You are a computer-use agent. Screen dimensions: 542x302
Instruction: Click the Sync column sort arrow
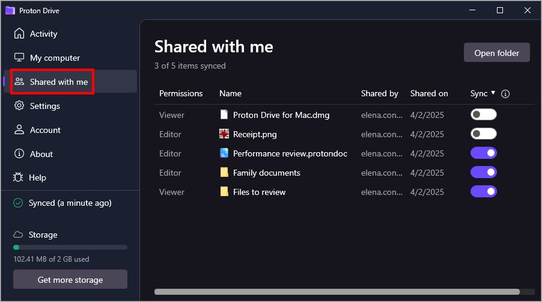493,93
